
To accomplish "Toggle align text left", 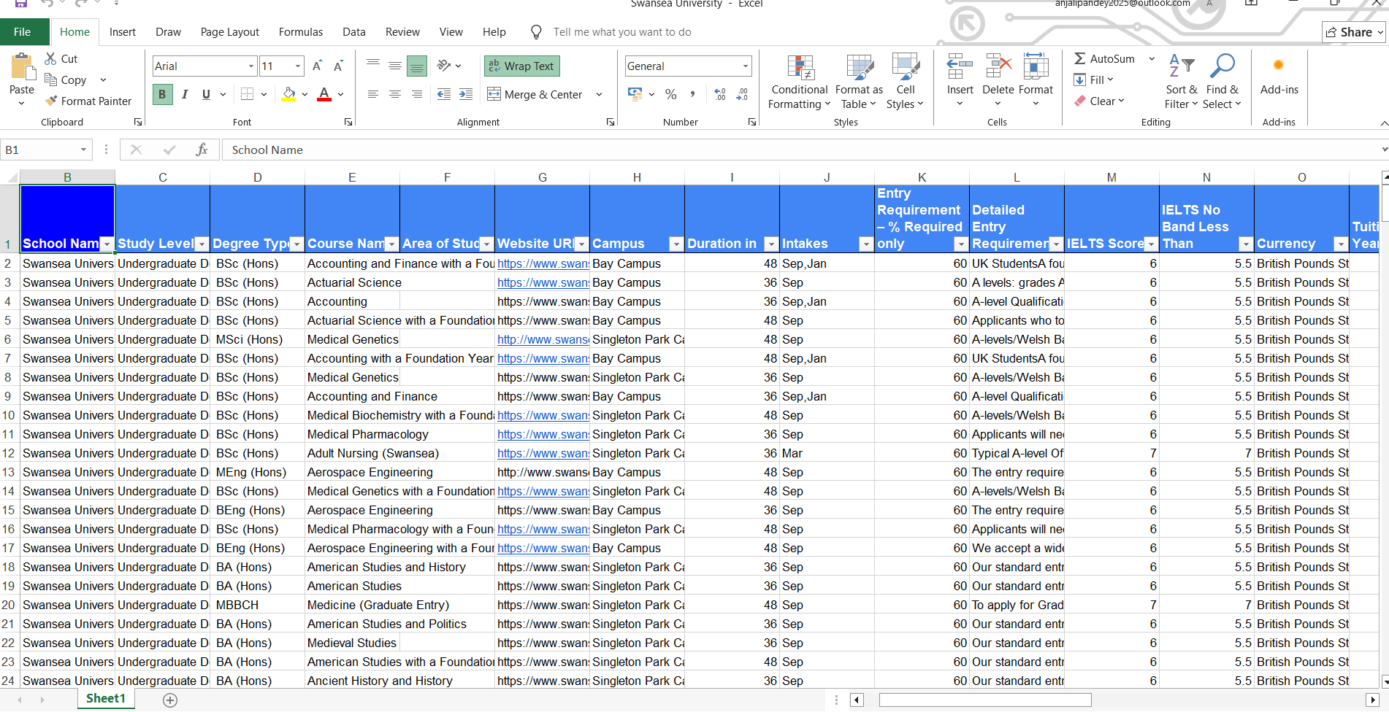I will tap(372, 94).
